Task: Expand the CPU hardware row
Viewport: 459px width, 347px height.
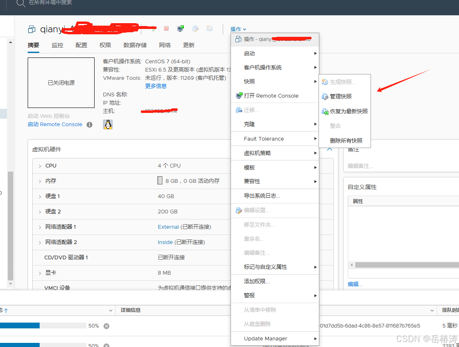Action: pyautogui.click(x=40, y=166)
